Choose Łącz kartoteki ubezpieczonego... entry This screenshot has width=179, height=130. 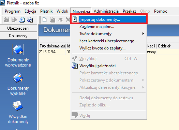109,41
